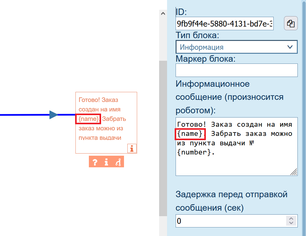The image size is (306, 236).
Task: Increase delay with stepper up arrow
Action: [x=291, y=219]
